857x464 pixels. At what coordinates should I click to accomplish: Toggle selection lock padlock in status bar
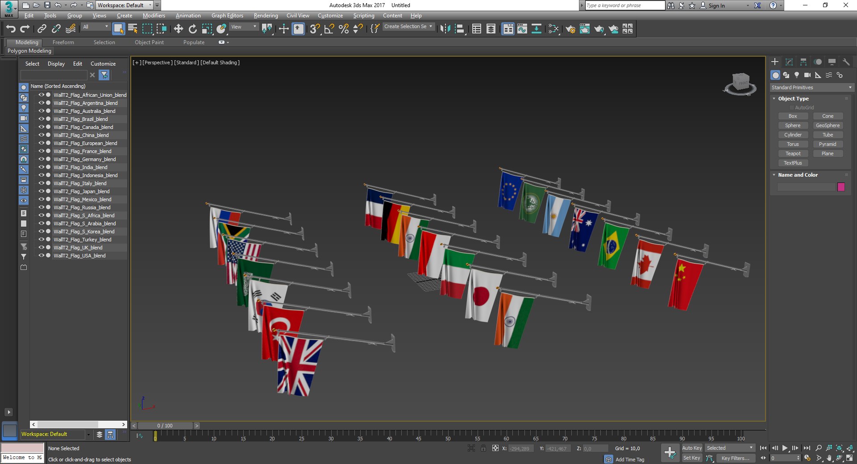[483, 448]
